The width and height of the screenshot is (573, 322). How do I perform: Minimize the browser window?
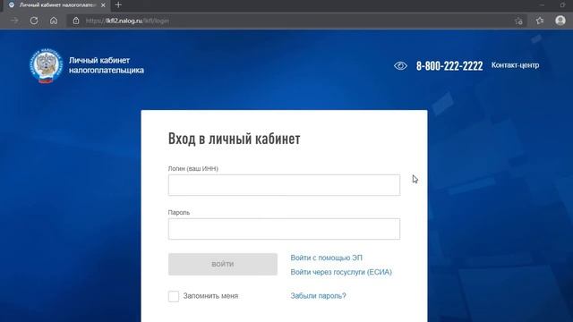542,5
